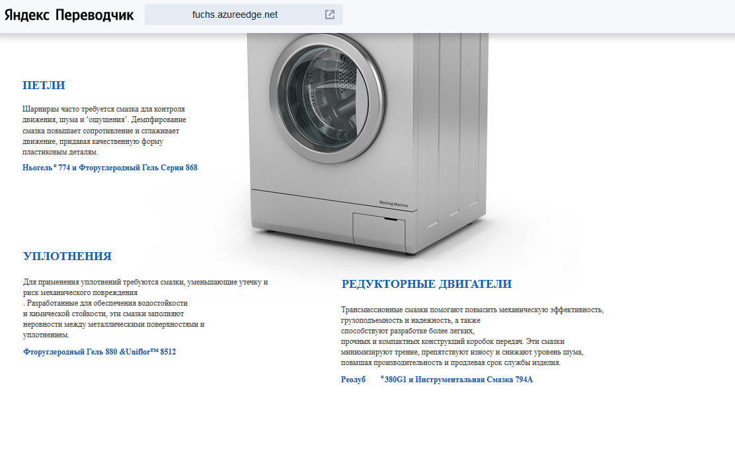
Task: Open link Ньогель 774 и Фторуглеродный Гель Серии 868
Action: (x=110, y=168)
